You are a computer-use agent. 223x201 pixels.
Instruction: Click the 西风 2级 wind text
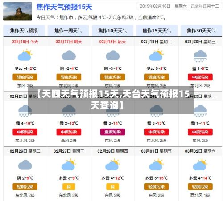69,141
